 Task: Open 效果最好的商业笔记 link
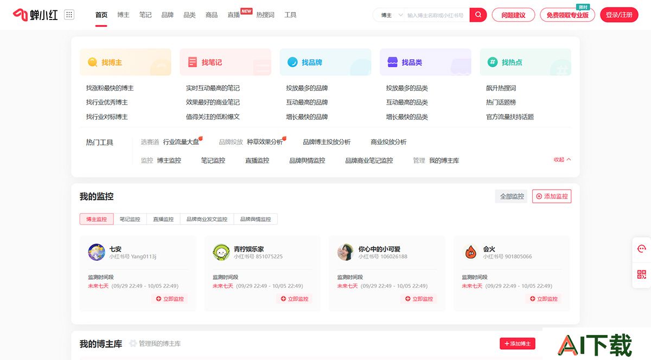tap(213, 102)
